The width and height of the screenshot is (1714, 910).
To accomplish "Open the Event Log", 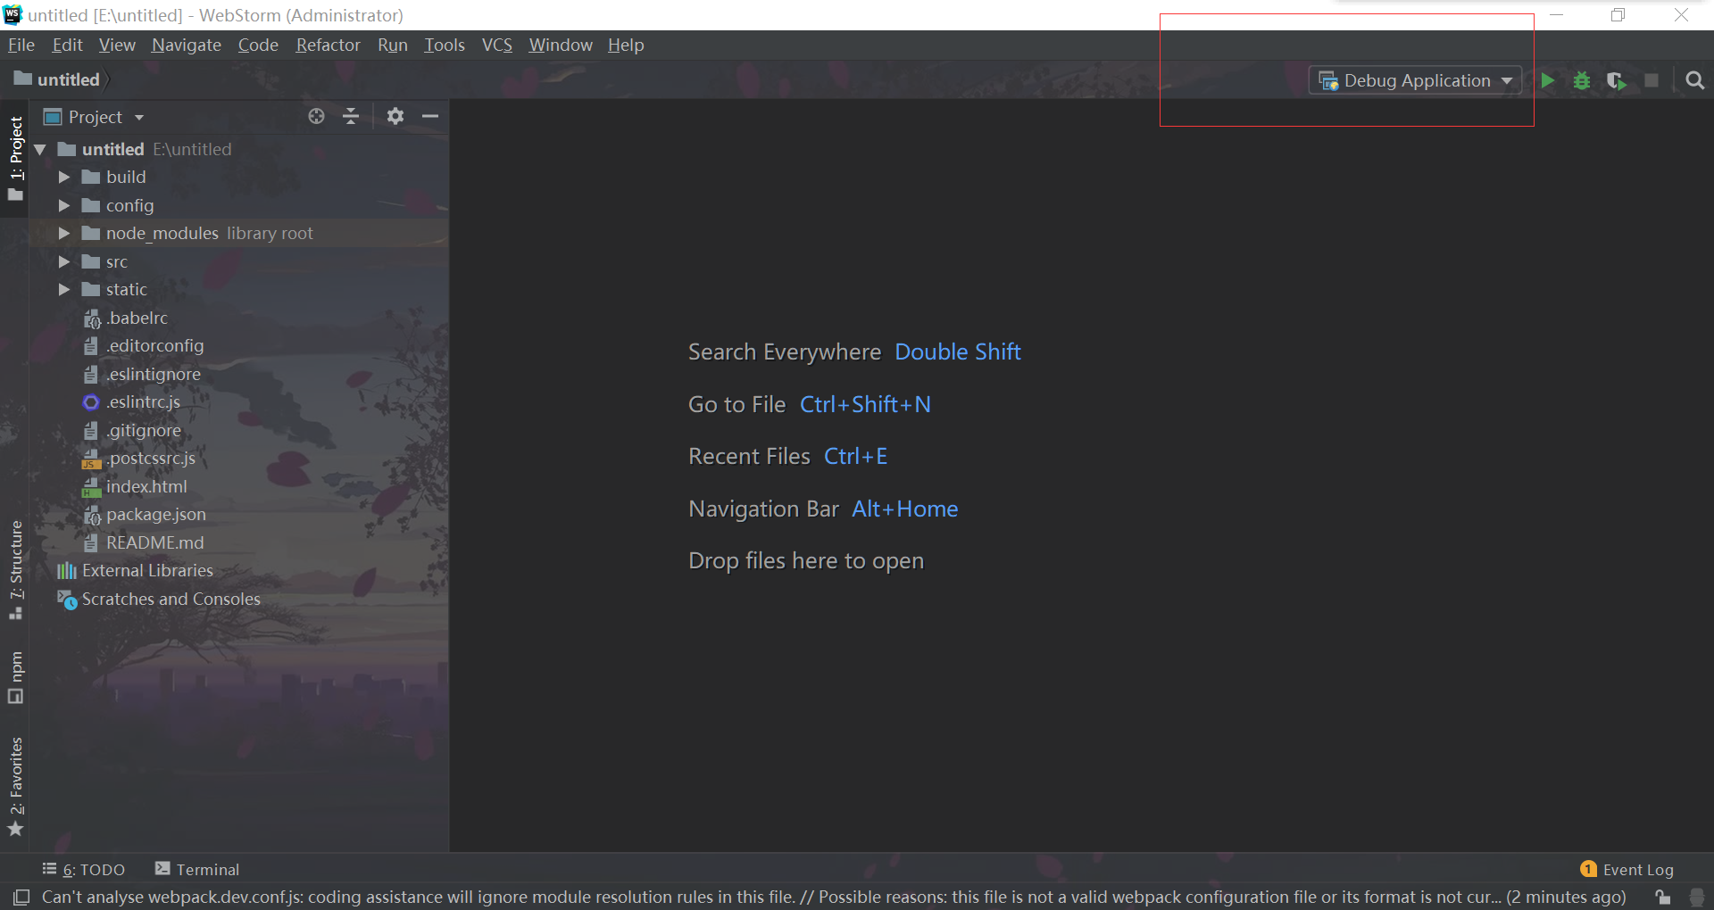I will 1627,869.
